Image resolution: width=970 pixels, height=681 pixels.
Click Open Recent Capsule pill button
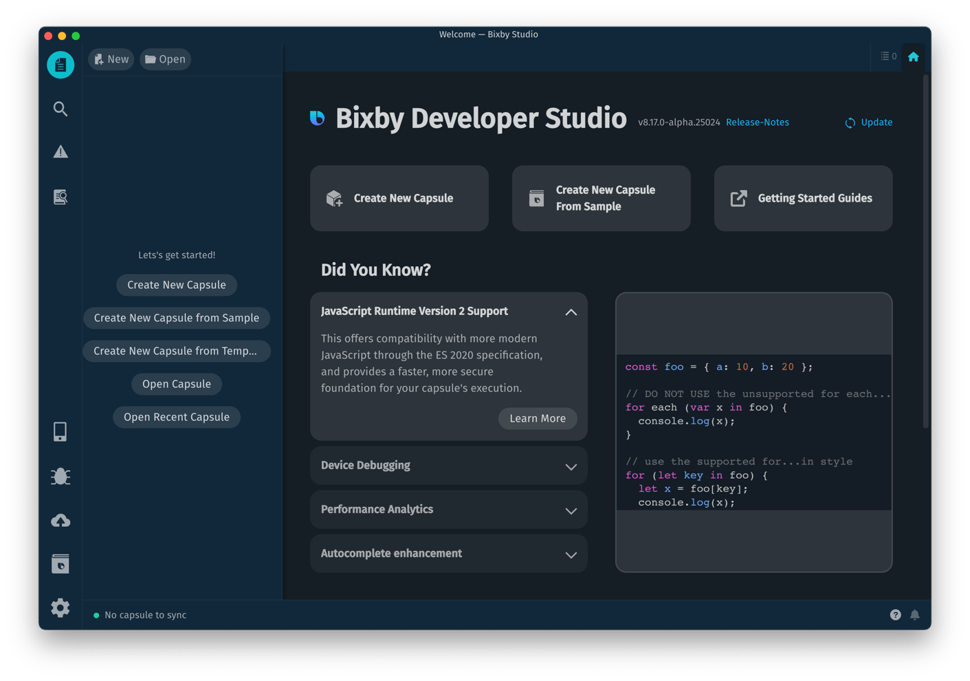click(x=177, y=417)
